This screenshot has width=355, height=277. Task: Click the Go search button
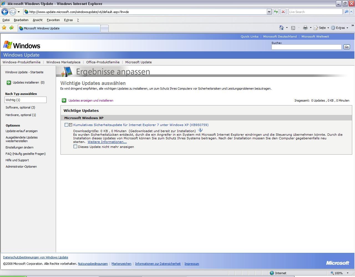[x=346, y=47]
